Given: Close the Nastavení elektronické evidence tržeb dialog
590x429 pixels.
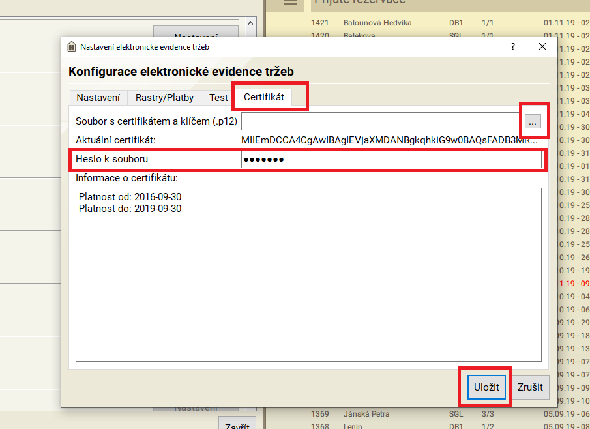Looking at the screenshot, I should (542, 47).
